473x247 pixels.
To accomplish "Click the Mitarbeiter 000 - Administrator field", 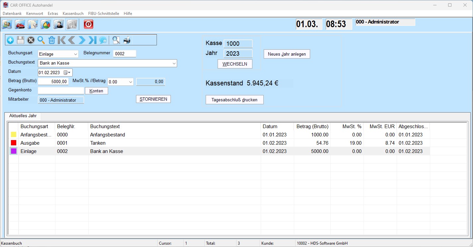I will pyautogui.click(x=61, y=100).
